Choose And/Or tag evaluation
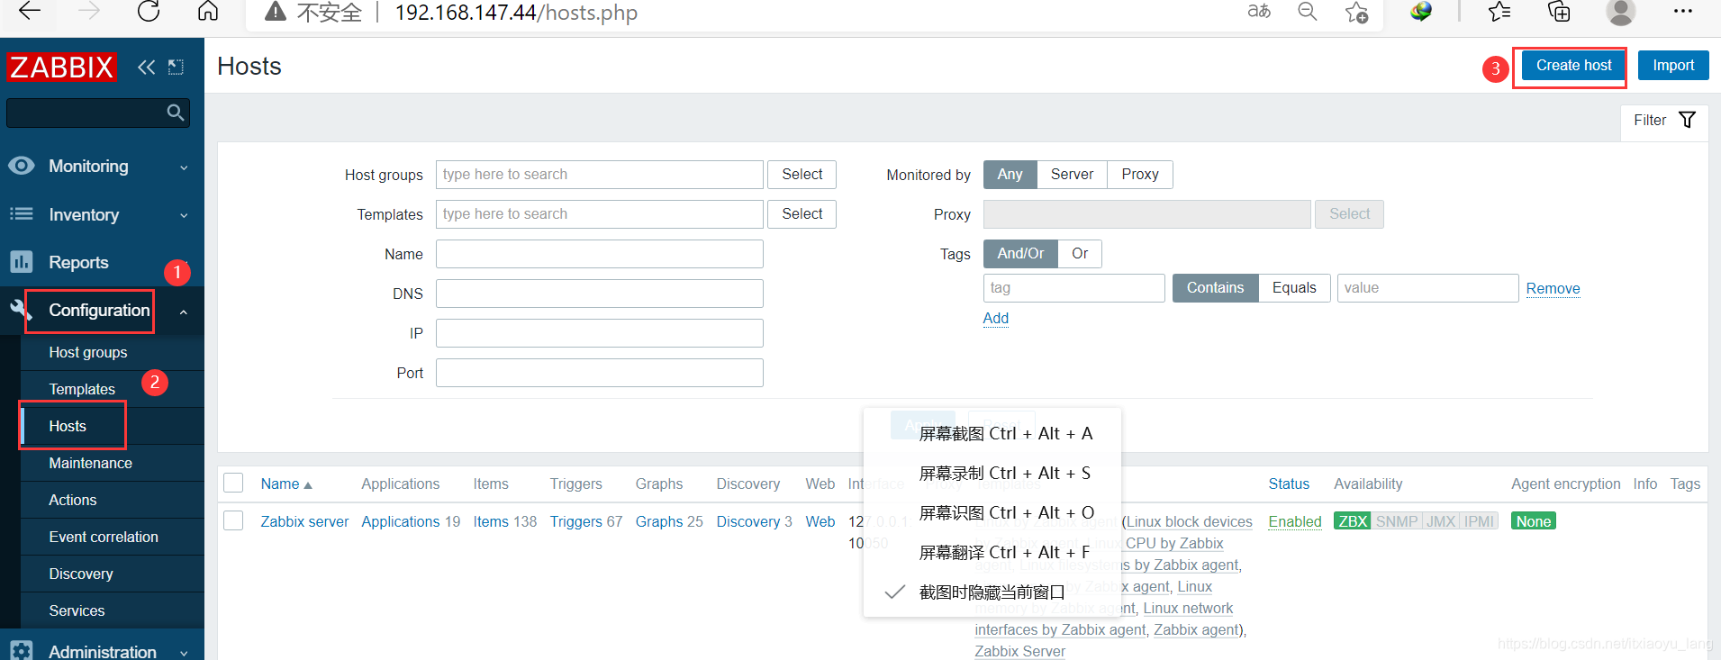Image resolution: width=1721 pixels, height=660 pixels. point(1020,253)
